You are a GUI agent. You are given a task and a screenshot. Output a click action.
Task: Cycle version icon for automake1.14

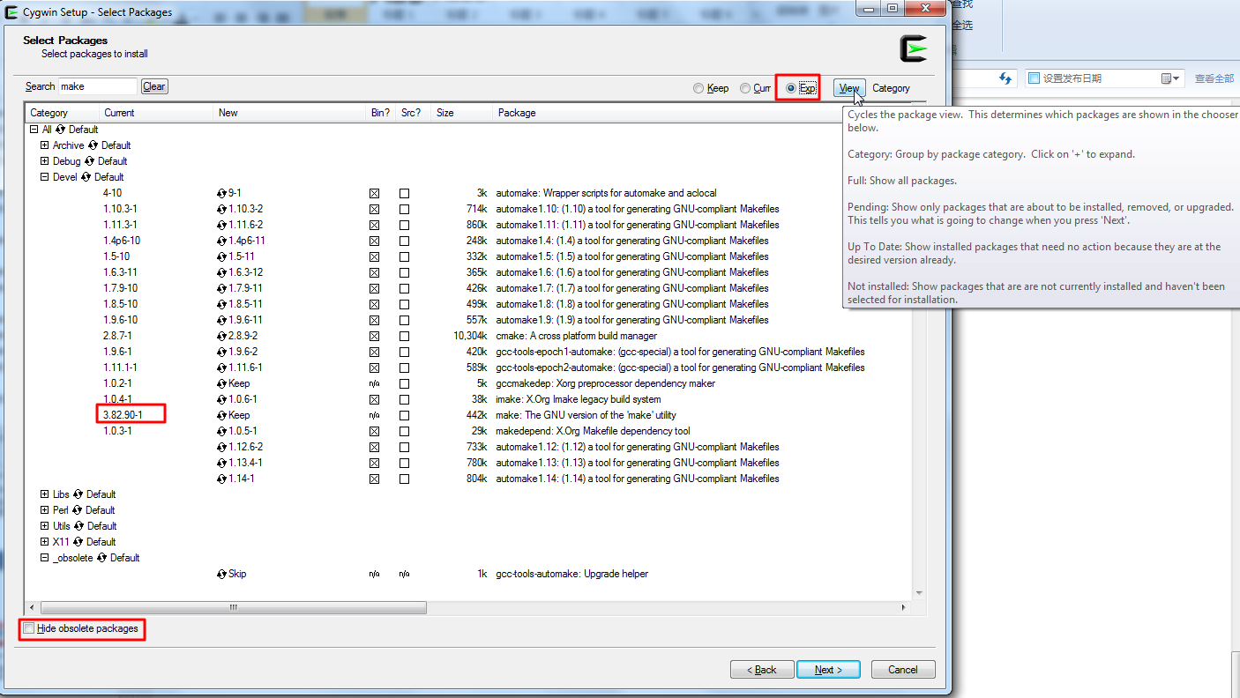pyautogui.click(x=222, y=479)
